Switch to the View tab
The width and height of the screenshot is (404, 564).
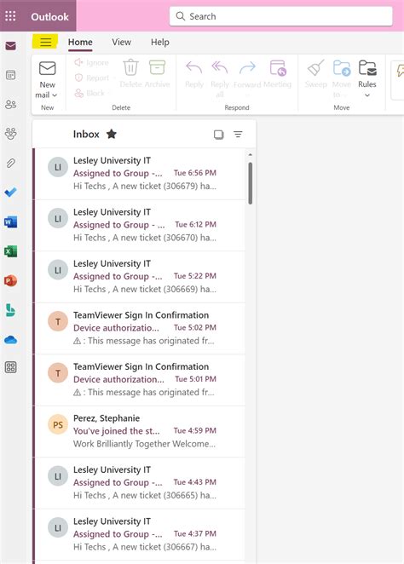121,42
